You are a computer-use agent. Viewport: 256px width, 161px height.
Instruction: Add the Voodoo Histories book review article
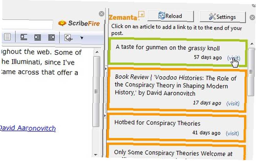click(x=175, y=85)
